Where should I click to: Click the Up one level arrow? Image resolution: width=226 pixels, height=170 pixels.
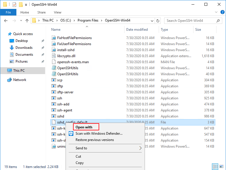coord(27,21)
